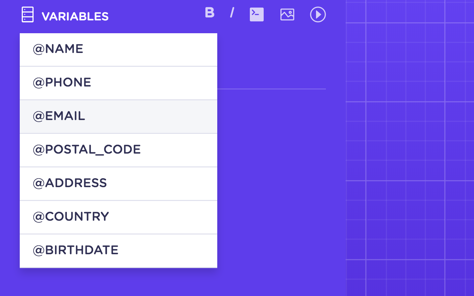Choose @PHONE from the variables list
The width and height of the screenshot is (474, 296).
coord(118,83)
